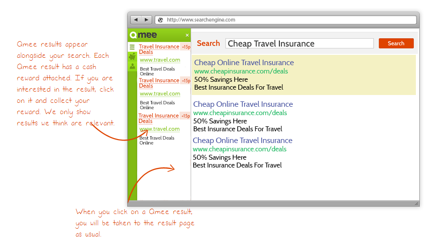Open third Cheap Online Travel Insurance result
The height and width of the screenshot is (239, 433).
pos(243,141)
